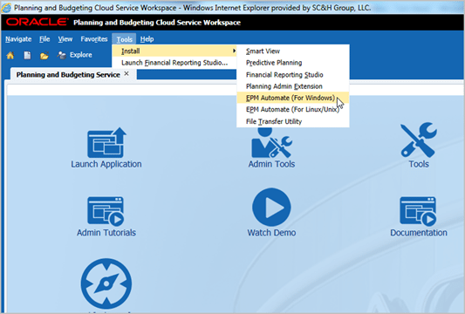Viewport: 465px width, 314px height.
Task: Choose Smart View from the Install submenu
Action: 293,51
